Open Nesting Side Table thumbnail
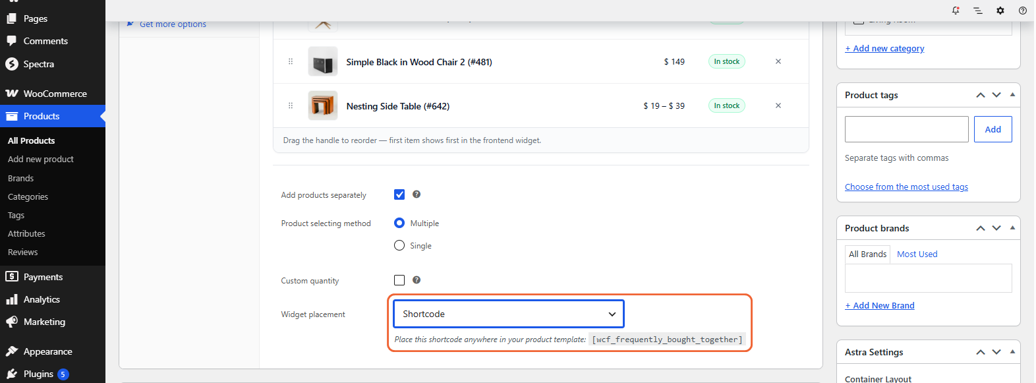This screenshot has height=383, width=1036. click(323, 105)
